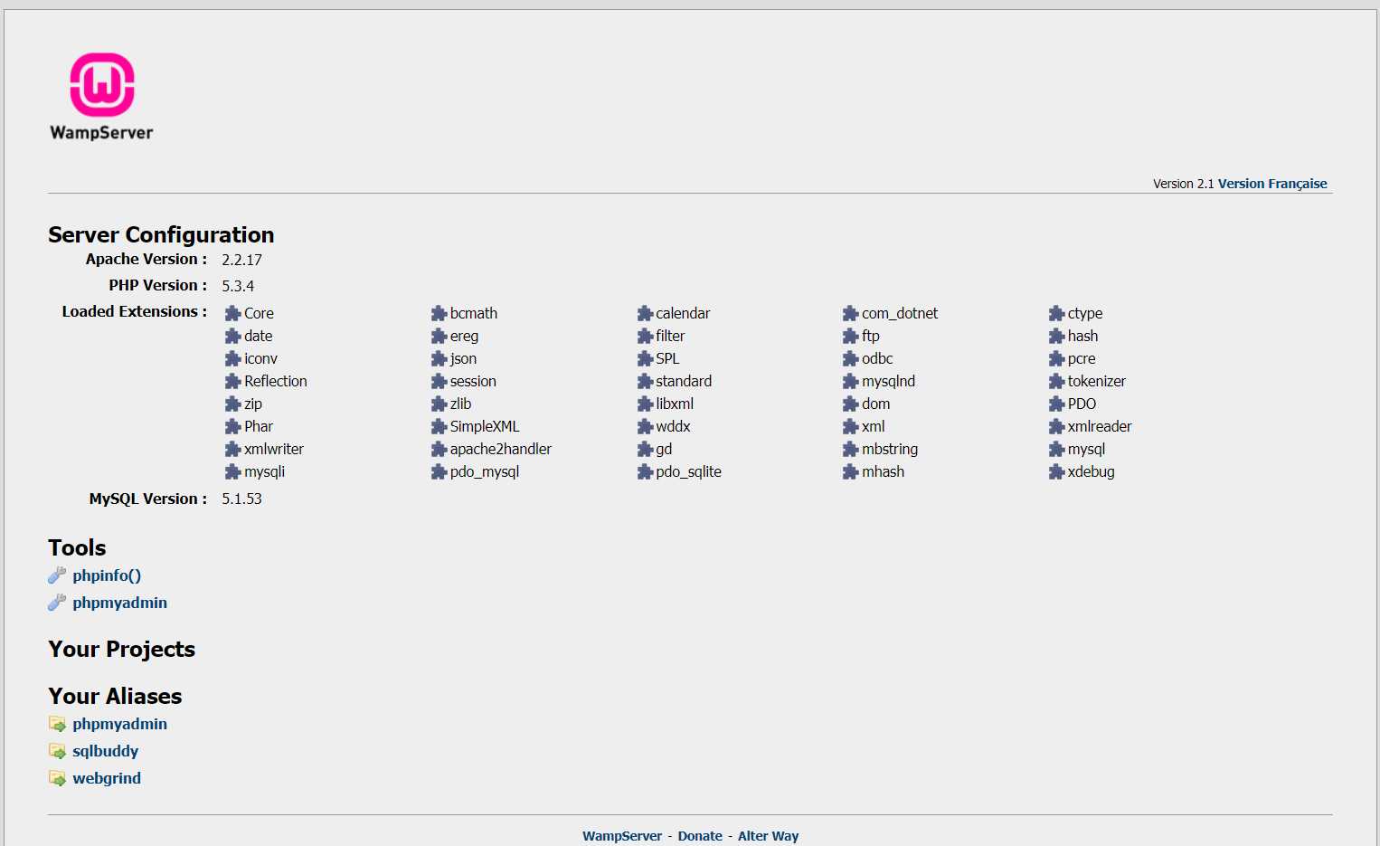The width and height of the screenshot is (1380, 846).
Task: Click the puzzle icon next to ftp
Action: [x=850, y=336]
